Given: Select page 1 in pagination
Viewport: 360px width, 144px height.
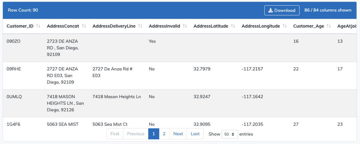Looking at the screenshot, I should point(153,134).
